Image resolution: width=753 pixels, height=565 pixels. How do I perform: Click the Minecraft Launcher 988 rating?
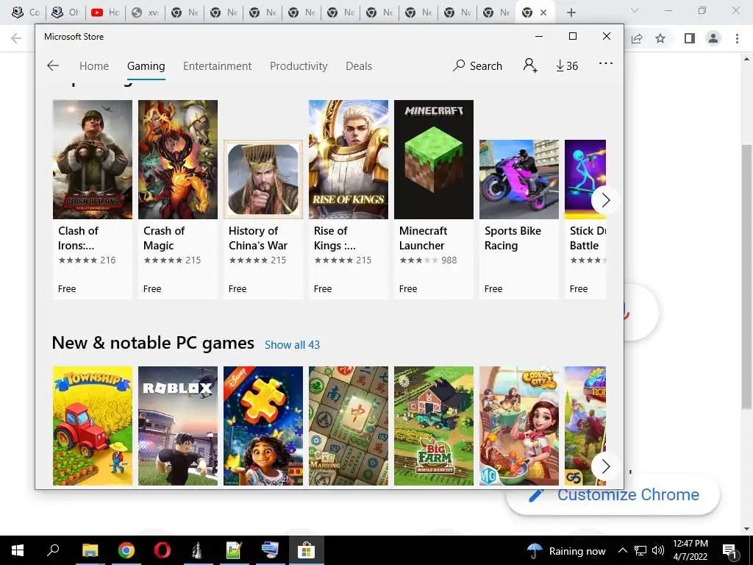pyautogui.click(x=428, y=260)
